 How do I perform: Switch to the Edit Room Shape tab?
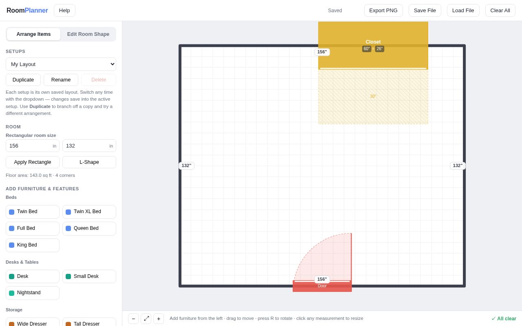click(x=88, y=34)
